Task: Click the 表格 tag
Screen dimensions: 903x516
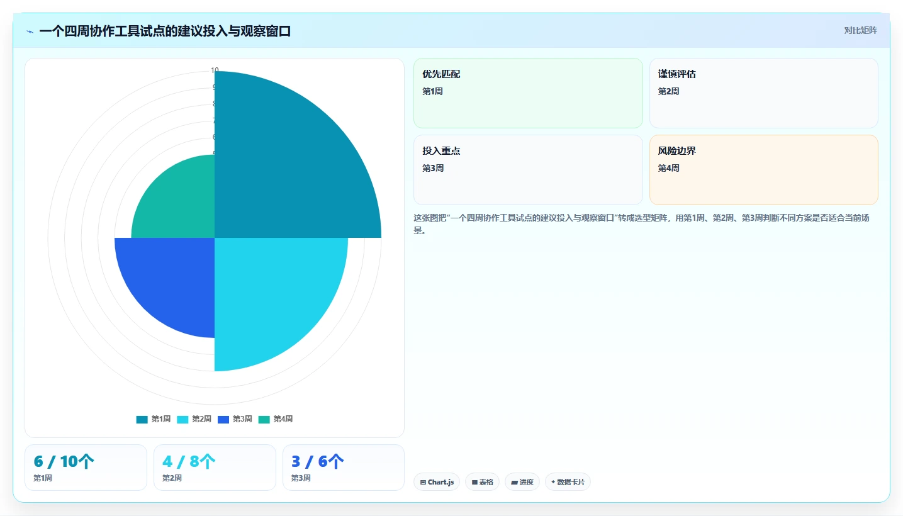Action: pyautogui.click(x=482, y=482)
